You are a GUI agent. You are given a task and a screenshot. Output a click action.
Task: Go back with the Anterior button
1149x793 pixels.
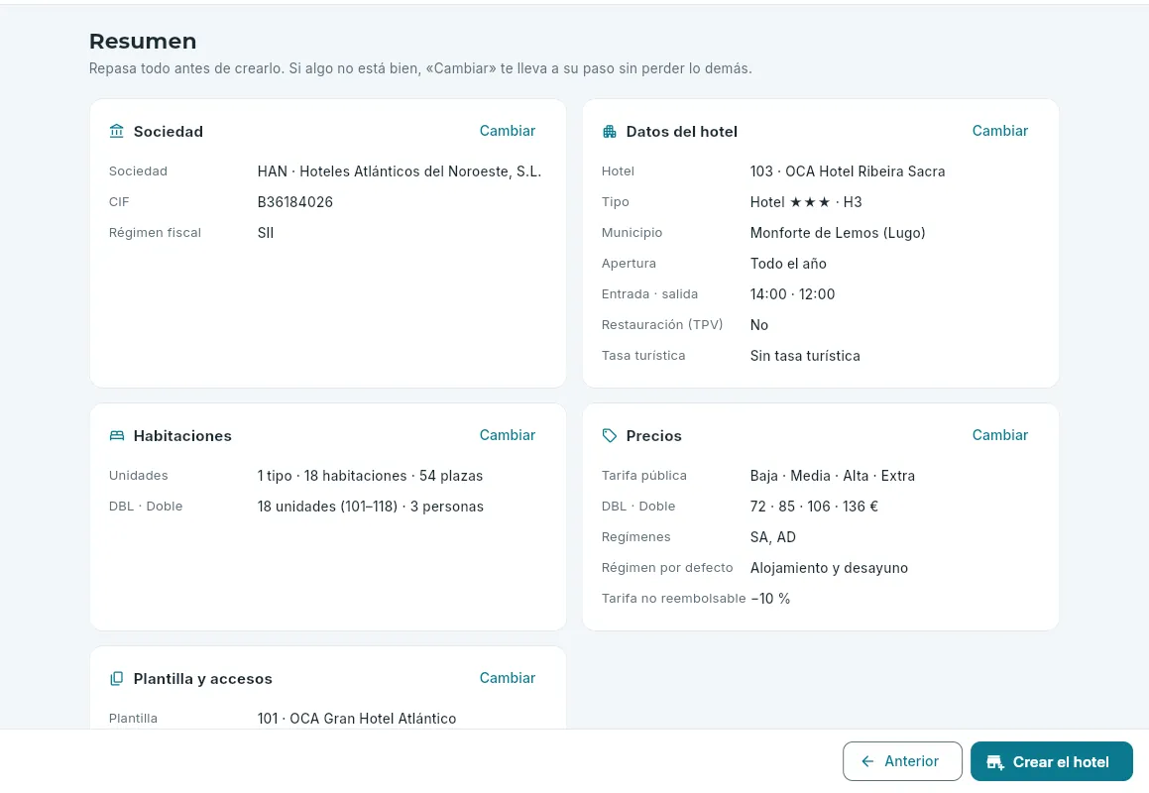pyautogui.click(x=902, y=761)
